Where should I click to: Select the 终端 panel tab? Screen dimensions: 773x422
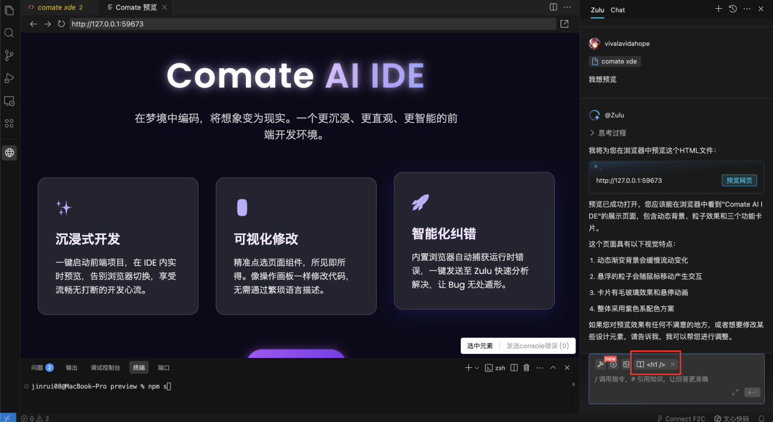point(139,367)
